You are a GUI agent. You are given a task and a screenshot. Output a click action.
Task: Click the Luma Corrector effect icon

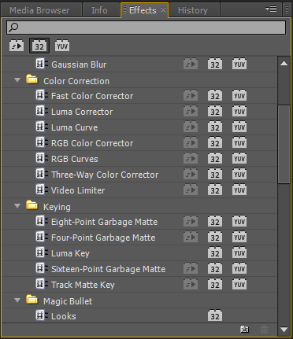[42, 111]
